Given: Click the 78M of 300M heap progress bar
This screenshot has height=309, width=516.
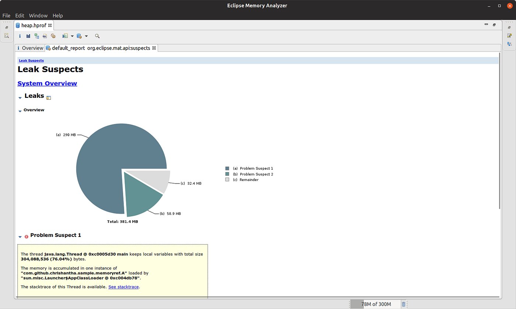Looking at the screenshot, I should [375, 304].
